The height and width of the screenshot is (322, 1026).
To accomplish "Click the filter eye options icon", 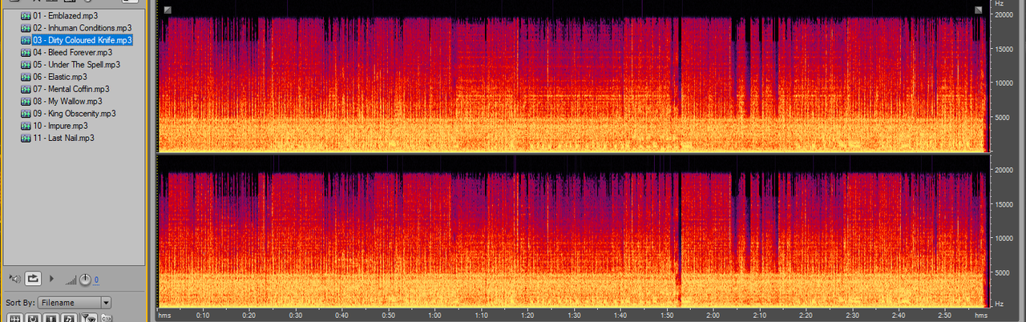I will coord(89,317).
